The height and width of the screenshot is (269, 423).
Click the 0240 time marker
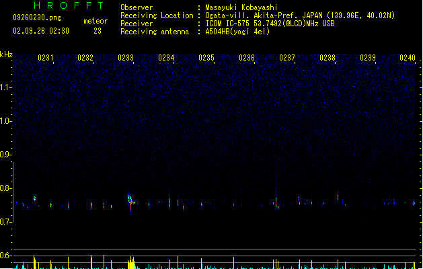(408, 58)
